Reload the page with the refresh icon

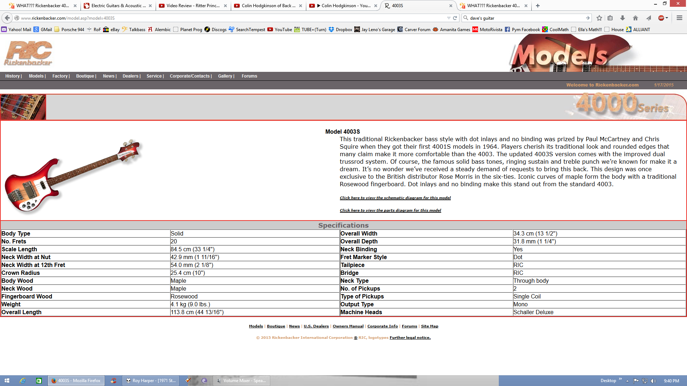[455, 18]
